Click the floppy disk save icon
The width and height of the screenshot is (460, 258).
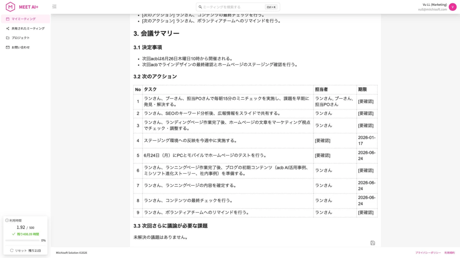click(373, 242)
